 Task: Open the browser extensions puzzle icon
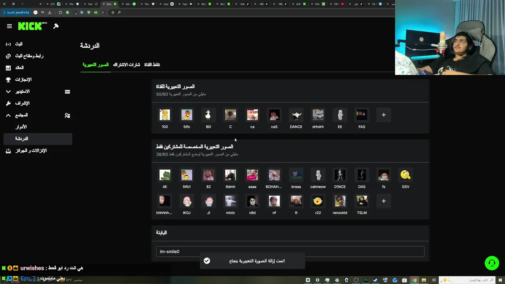pos(60,12)
